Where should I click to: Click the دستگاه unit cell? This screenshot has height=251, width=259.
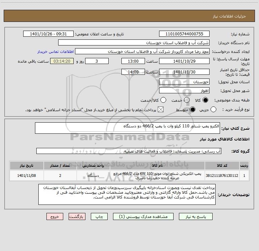[93, 176]
